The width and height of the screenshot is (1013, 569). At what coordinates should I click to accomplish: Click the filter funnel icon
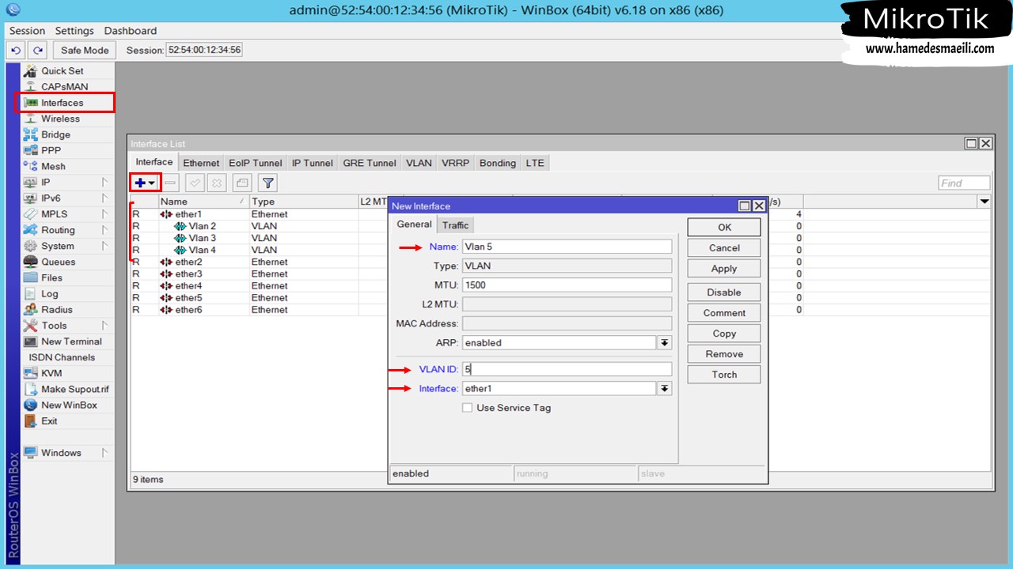pos(268,183)
